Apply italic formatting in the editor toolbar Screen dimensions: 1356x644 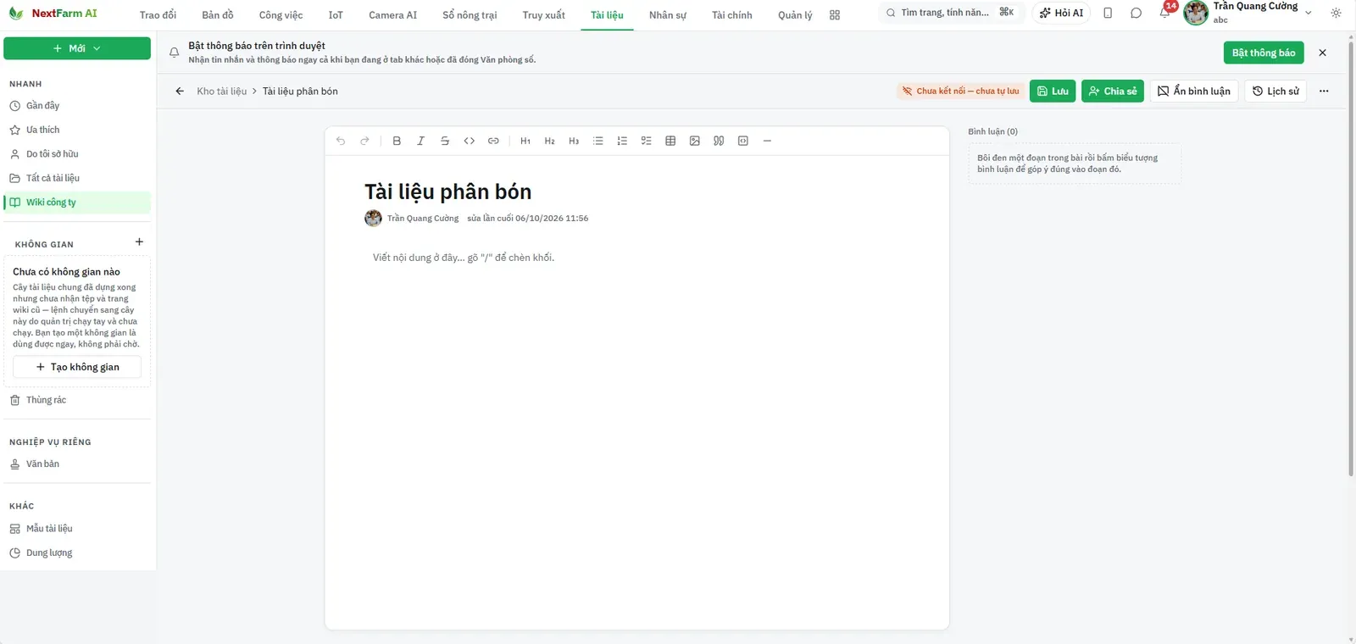pyautogui.click(x=420, y=141)
